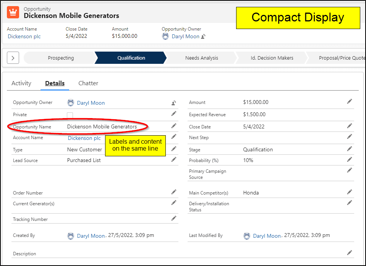Click the 5/4/2022 close date in header
Screen dimensions: 366x266
click(76, 36)
